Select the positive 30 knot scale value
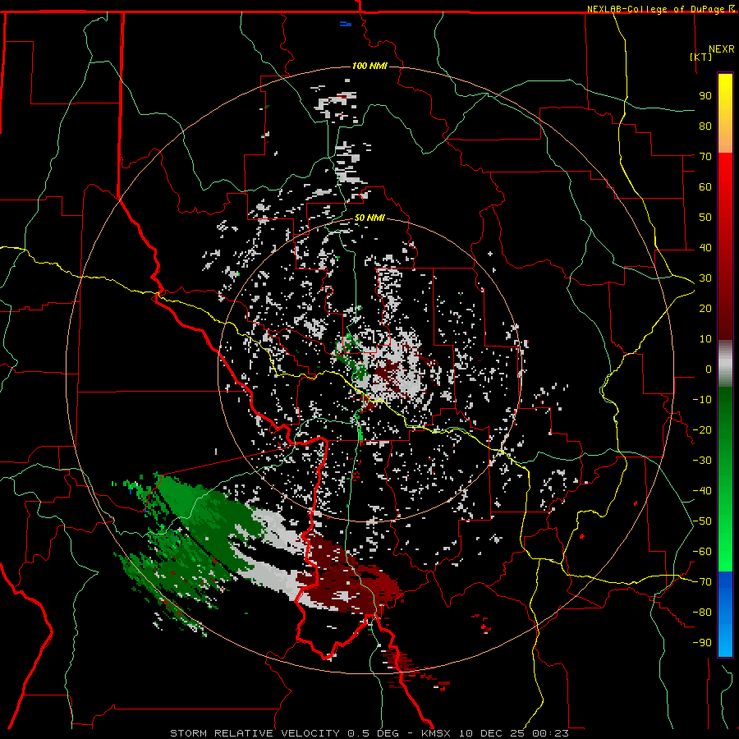Viewport: 739px width, 739px height. tap(705, 278)
